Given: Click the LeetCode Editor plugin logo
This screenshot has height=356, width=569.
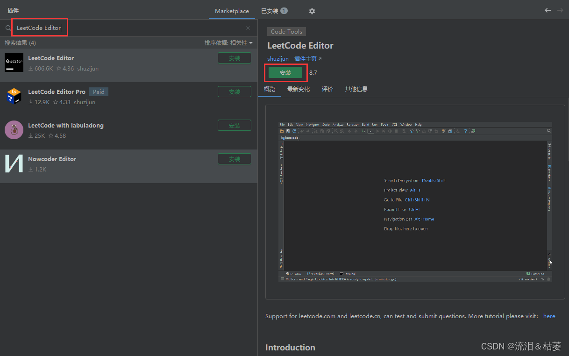Looking at the screenshot, I should coord(14,63).
